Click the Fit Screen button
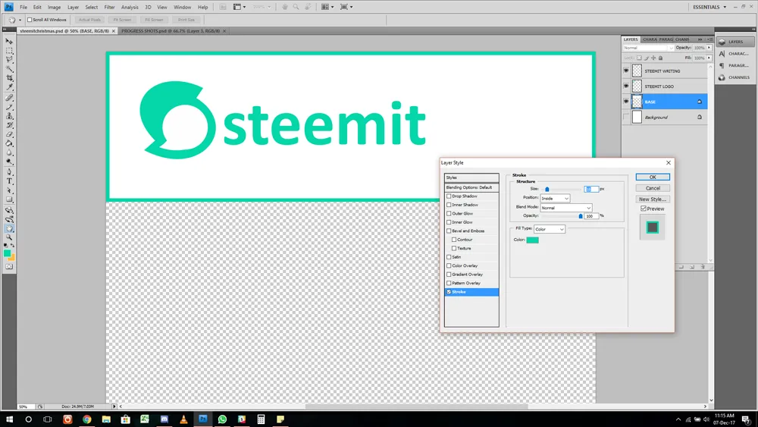Image resolution: width=758 pixels, height=427 pixels. pos(122,20)
